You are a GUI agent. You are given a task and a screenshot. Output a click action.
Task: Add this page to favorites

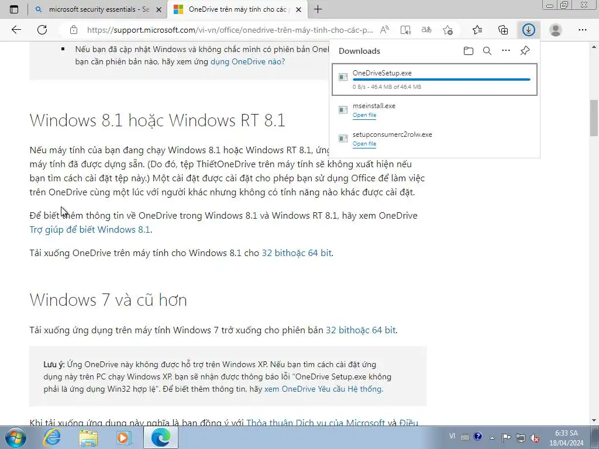click(x=447, y=30)
